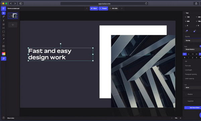Select the paragraph text block tool
201x121 pixels.
4,24
